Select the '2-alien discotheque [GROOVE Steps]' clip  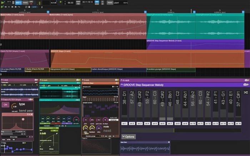pos(119,70)
